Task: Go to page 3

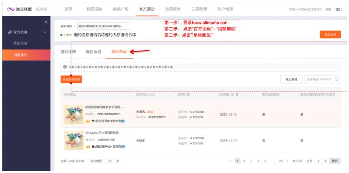Action: [x=251, y=161]
